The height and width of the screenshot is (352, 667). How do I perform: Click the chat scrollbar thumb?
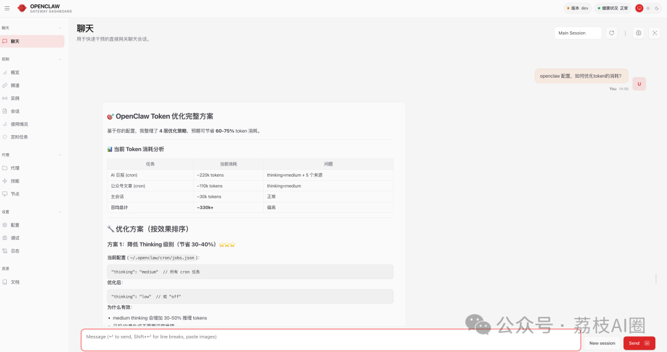[657, 279]
